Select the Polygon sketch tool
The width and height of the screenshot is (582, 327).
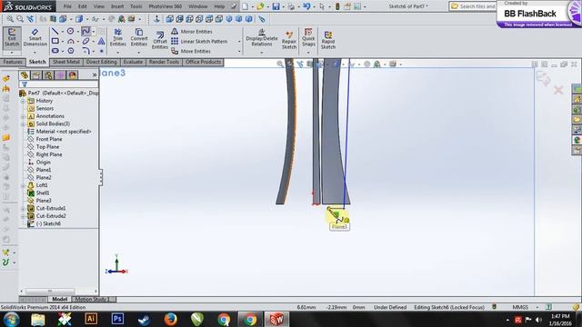[x=71, y=51]
